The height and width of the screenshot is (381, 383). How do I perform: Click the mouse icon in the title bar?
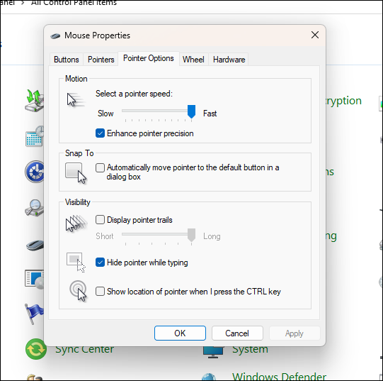point(55,36)
